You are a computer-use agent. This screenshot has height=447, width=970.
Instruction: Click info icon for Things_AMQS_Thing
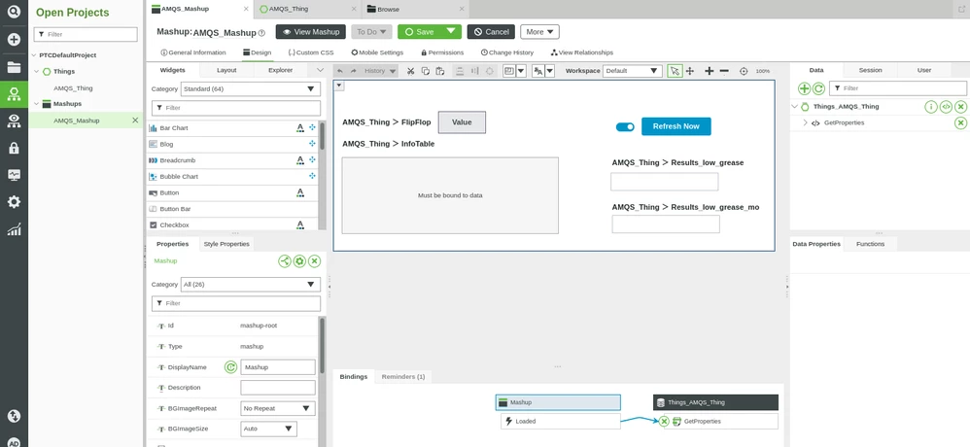(930, 107)
